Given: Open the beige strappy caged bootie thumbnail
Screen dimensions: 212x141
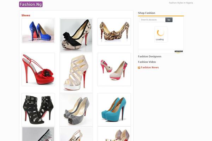Looking at the screenshot, I should click(x=76, y=73).
